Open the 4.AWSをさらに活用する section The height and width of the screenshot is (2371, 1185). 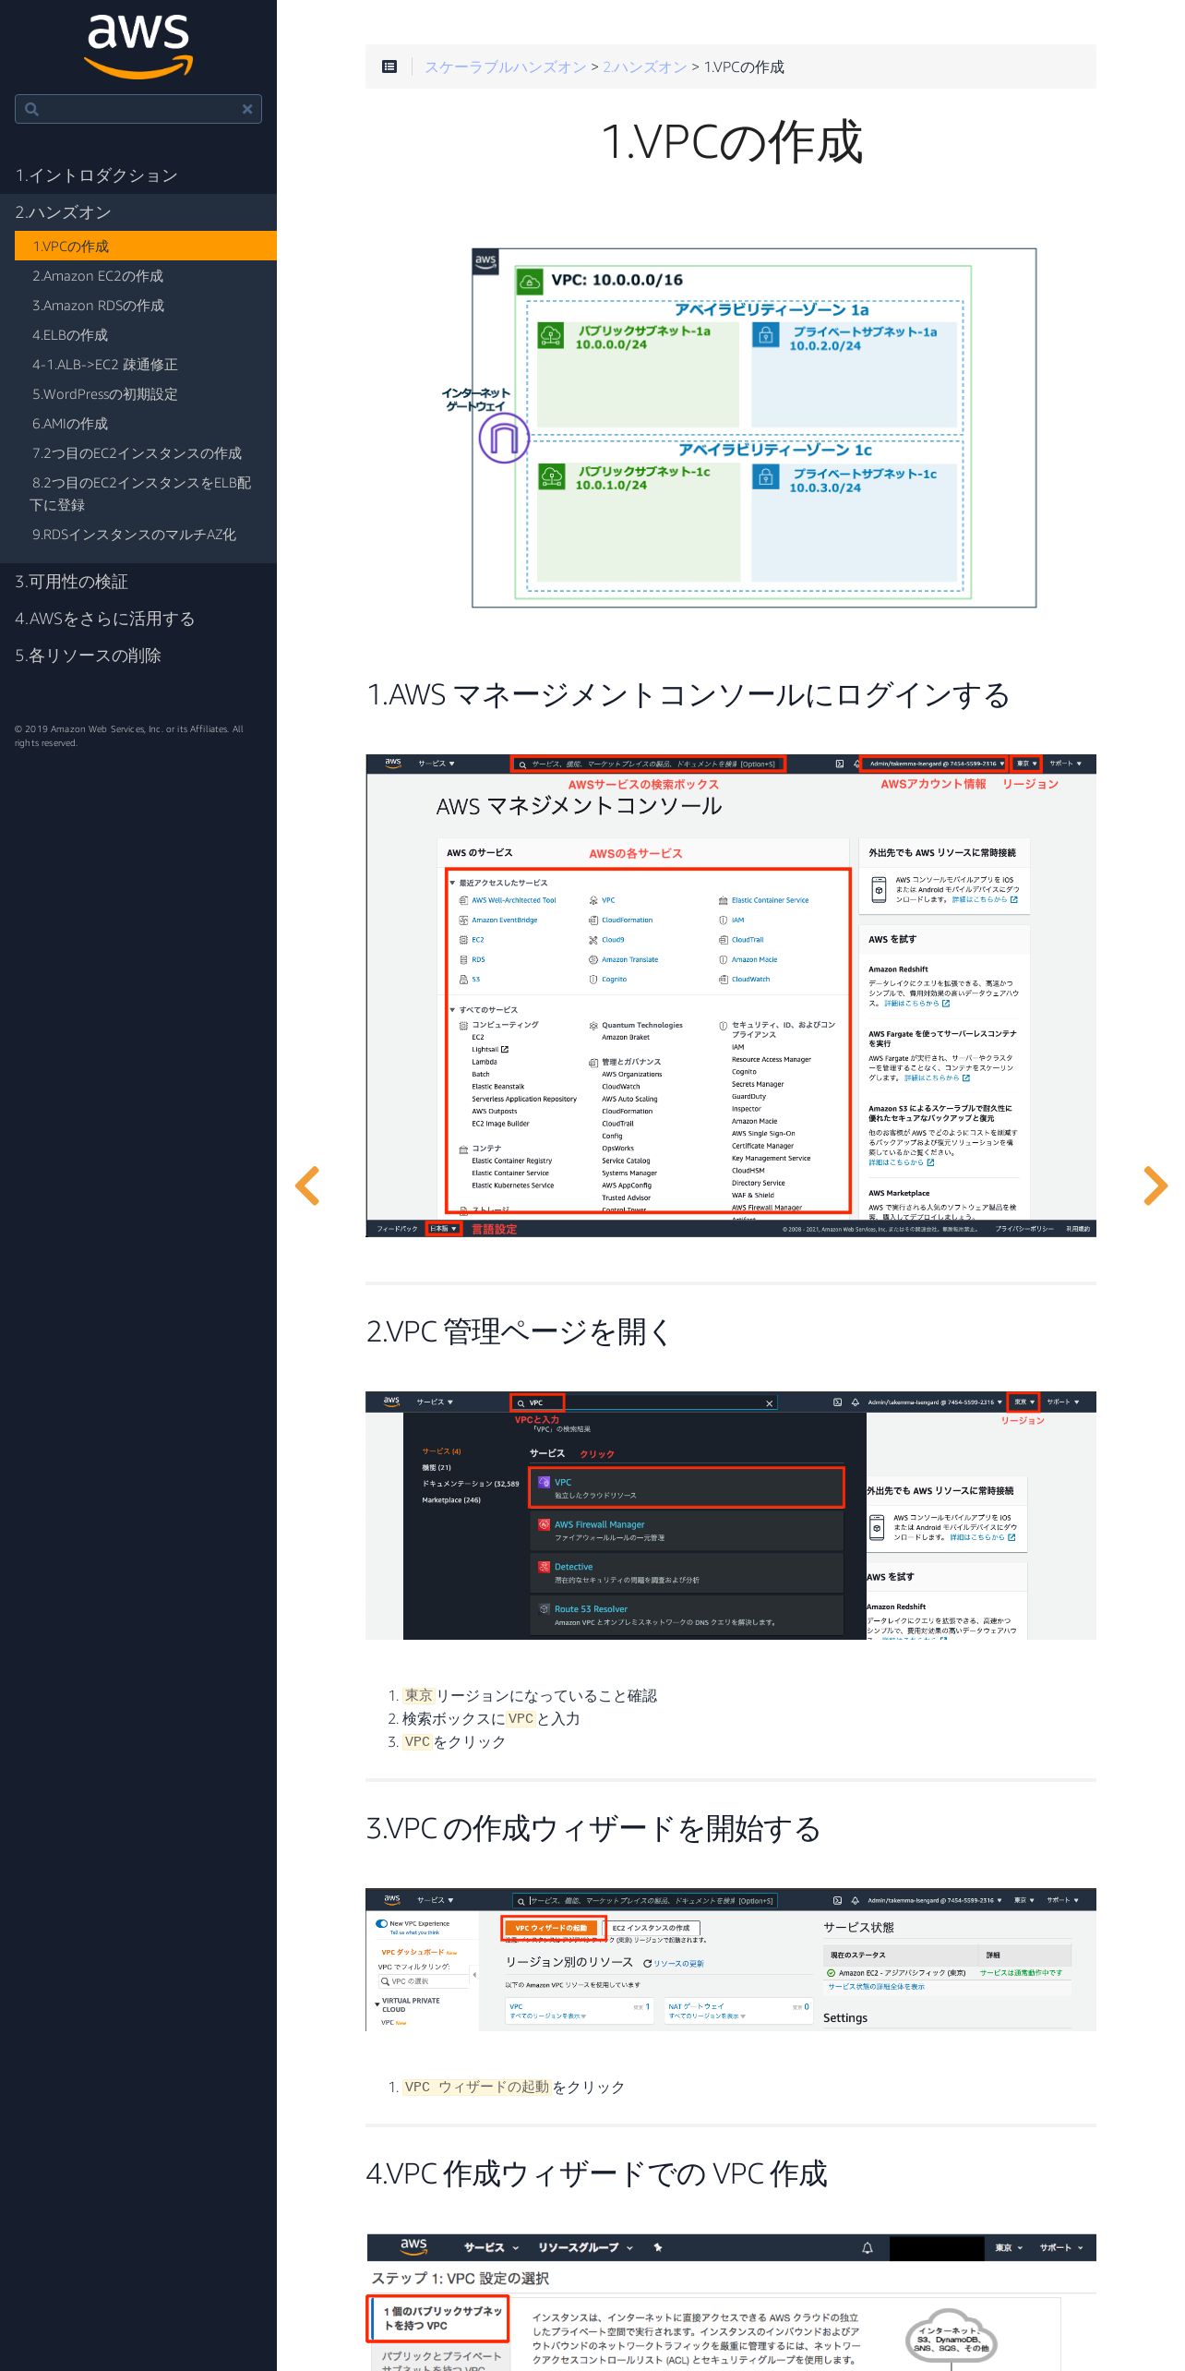tap(104, 619)
